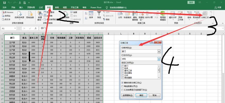Switch to the 页面布局 tab

click(31, 7)
